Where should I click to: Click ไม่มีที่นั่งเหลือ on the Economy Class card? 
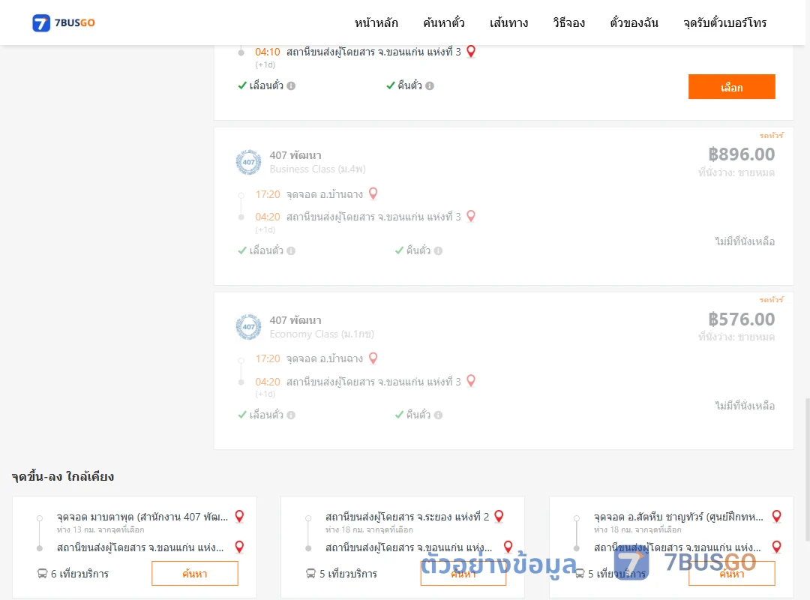[x=745, y=406]
